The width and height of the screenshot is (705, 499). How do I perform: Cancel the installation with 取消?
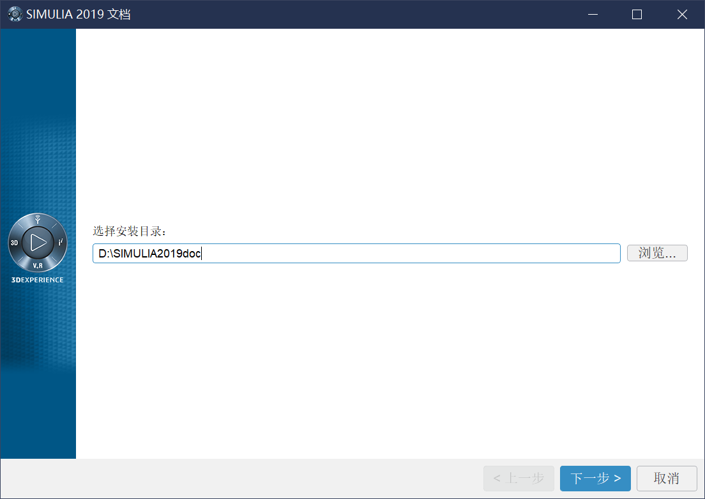point(667,478)
